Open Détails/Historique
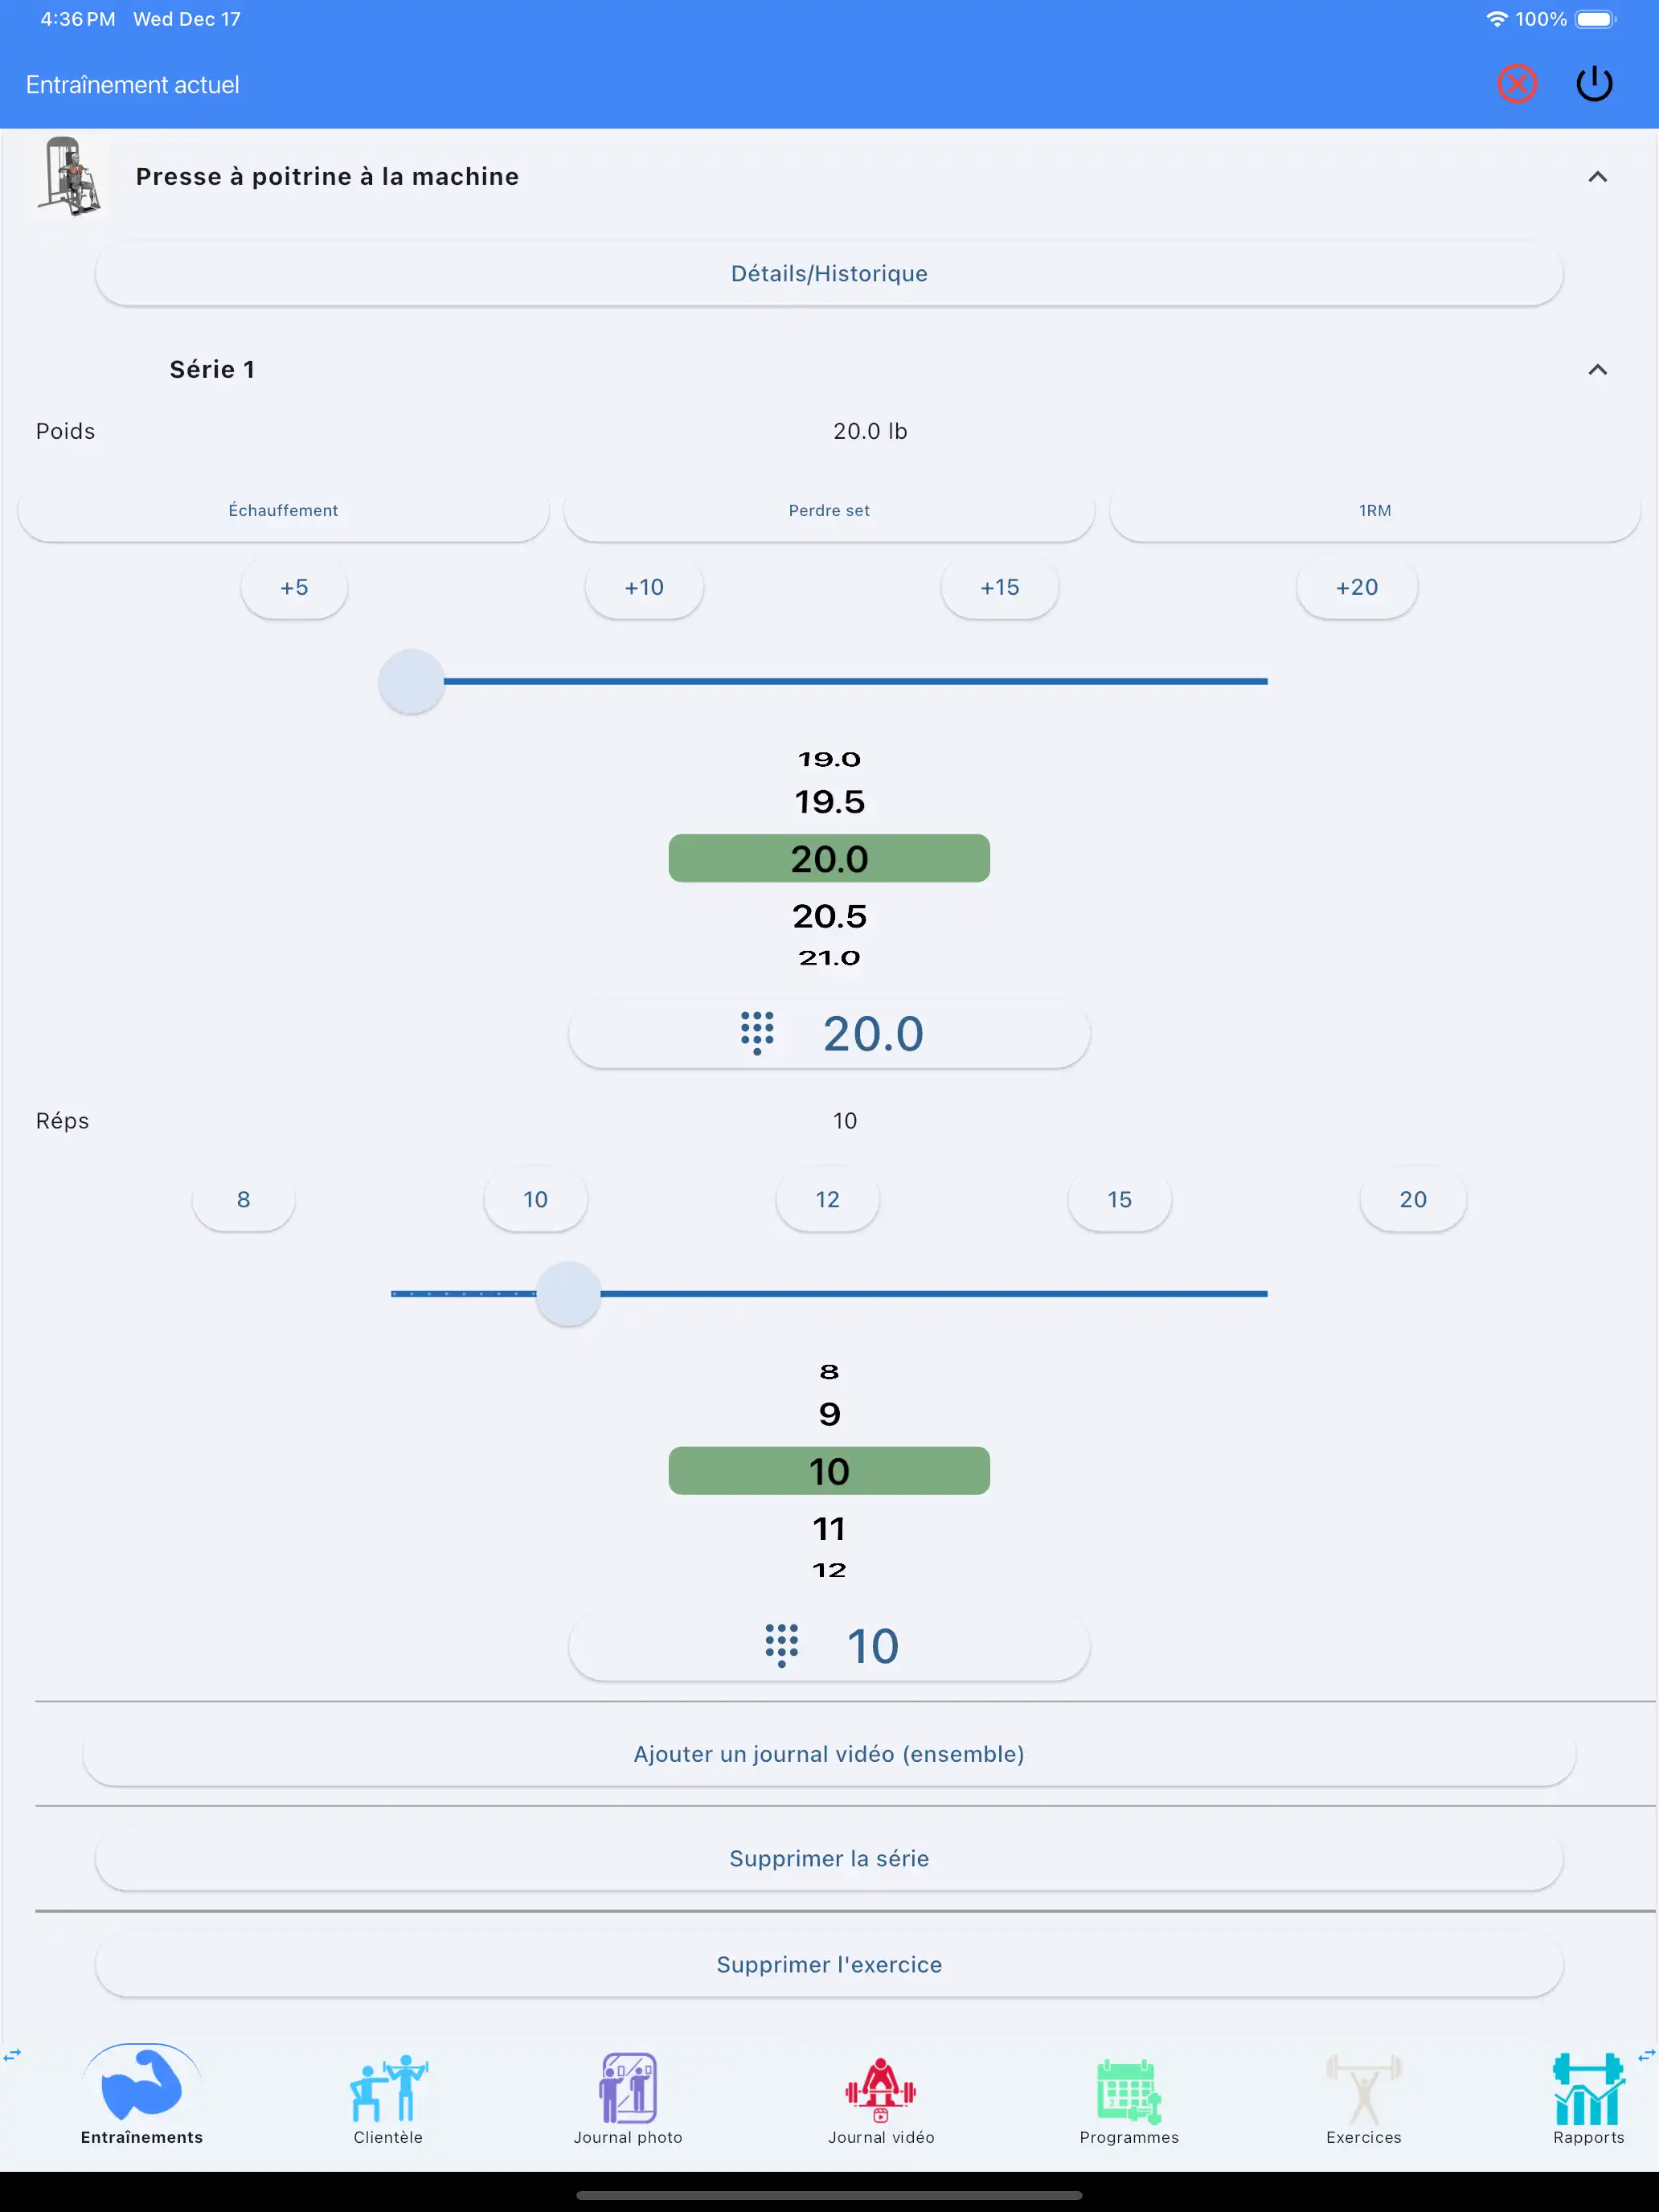 pos(829,274)
